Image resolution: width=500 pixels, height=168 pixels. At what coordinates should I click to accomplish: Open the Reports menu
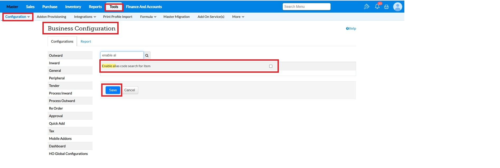point(95,7)
